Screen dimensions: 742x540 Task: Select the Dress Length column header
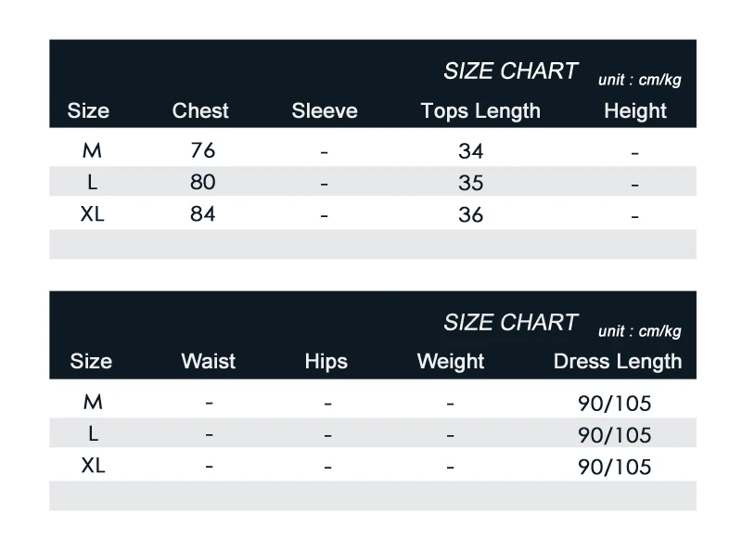click(618, 362)
